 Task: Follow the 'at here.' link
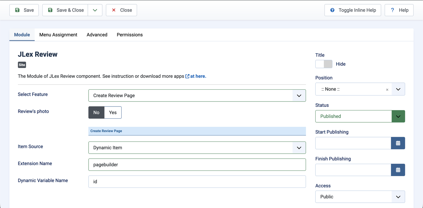click(196, 76)
